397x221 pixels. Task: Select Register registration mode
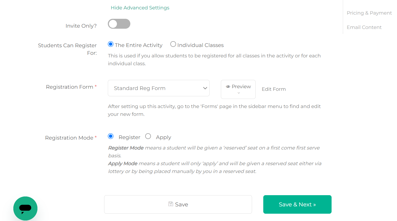(x=111, y=136)
